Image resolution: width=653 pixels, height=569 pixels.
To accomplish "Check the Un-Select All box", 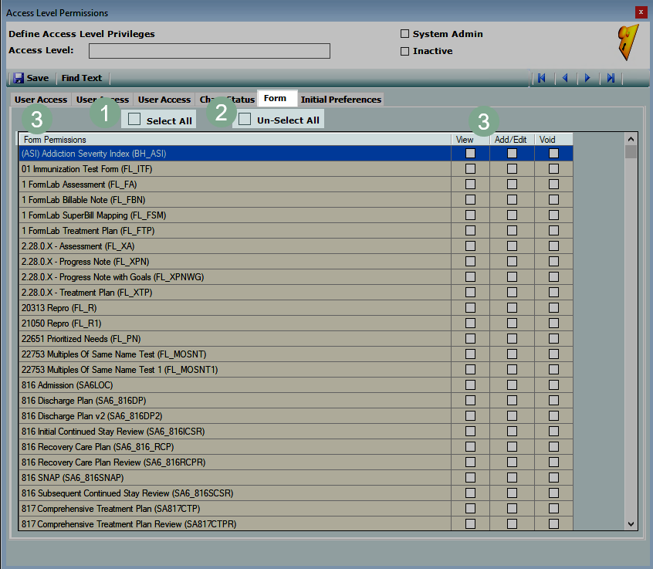I will (x=245, y=120).
